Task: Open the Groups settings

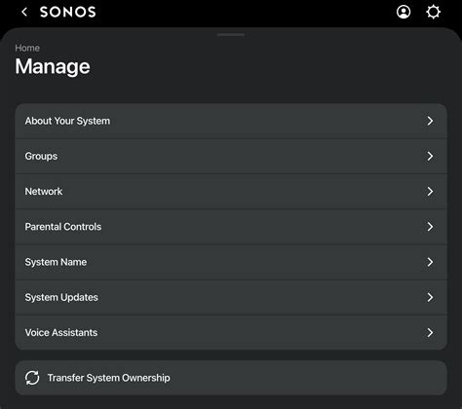Action: tap(231, 156)
